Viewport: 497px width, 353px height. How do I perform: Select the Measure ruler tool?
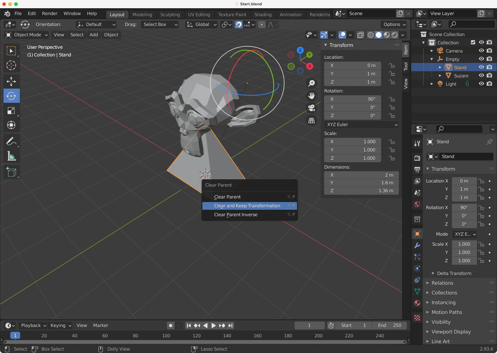coord(11,156)
